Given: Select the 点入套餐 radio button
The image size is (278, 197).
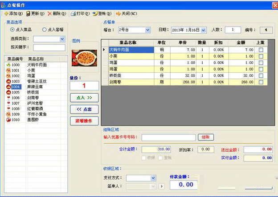Looking at the screenshot, I should pos(44,30).
